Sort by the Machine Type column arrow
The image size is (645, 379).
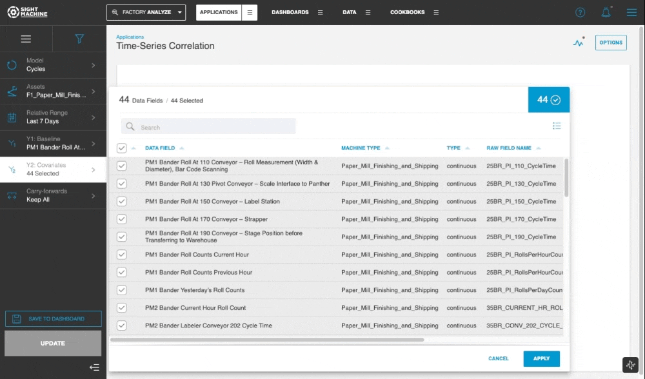point(386,148)
